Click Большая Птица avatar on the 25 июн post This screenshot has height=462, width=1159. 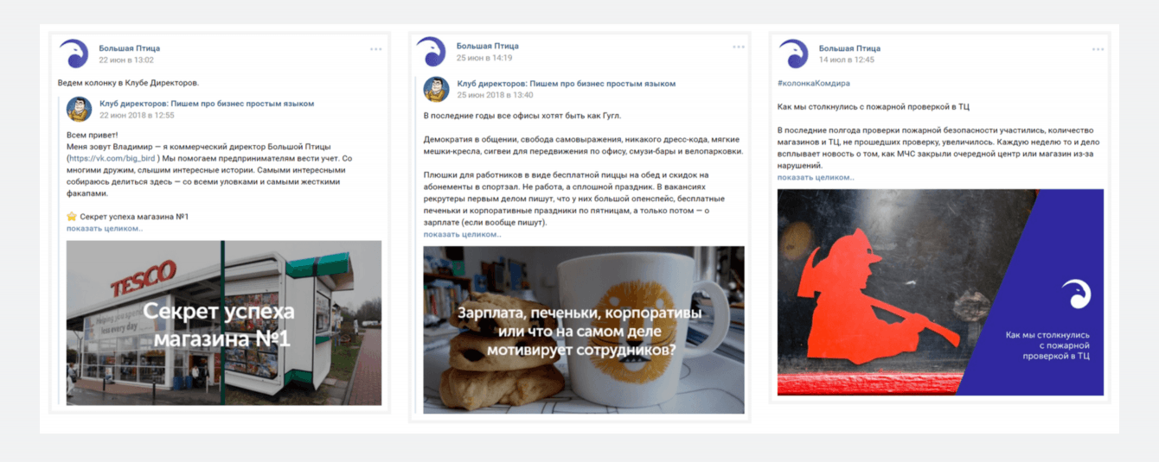pyautogui.click(x=431, y=52)
